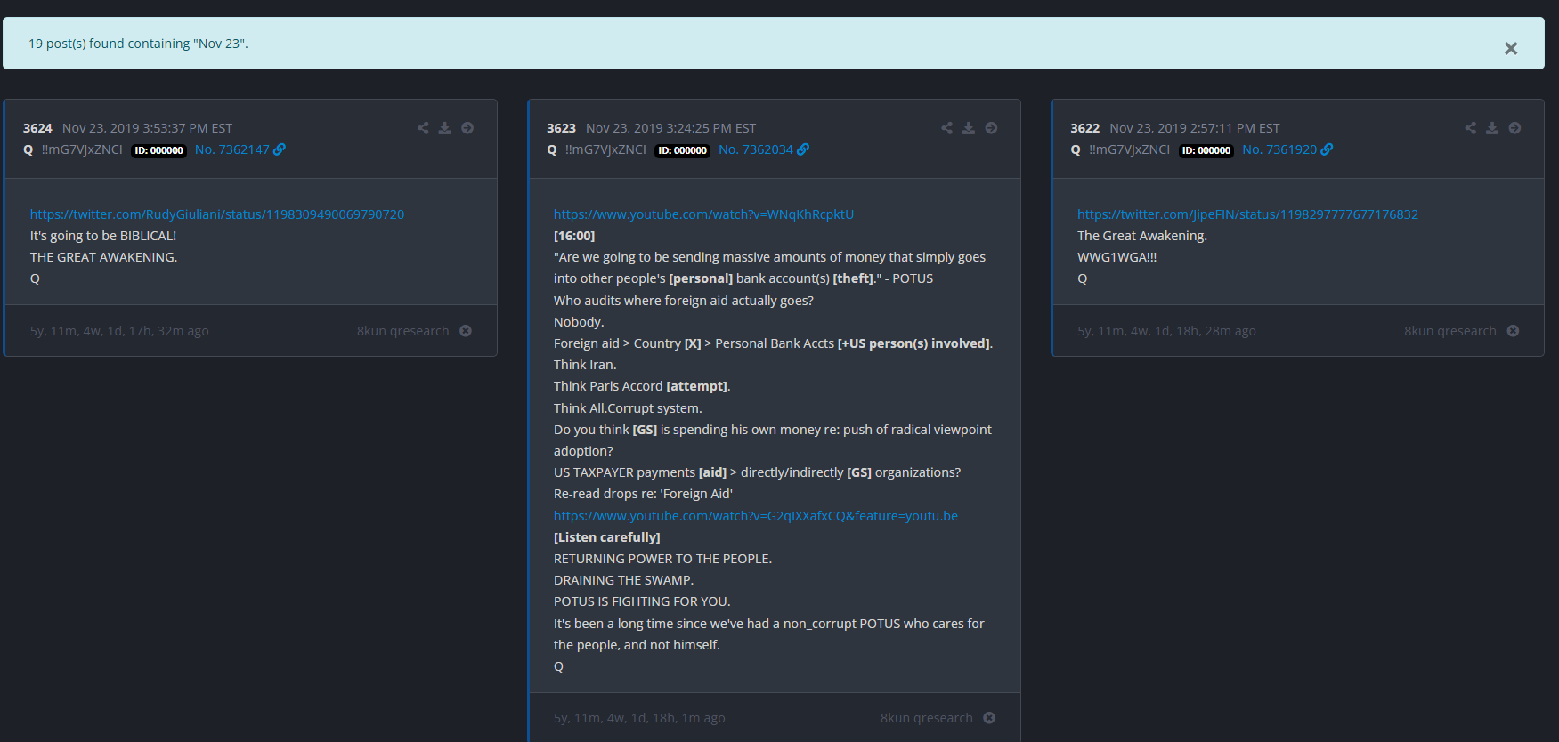Dismiss the '19 post(s) found' search alert
1559x742 pixels.
pyautogui.click(x=1510, y=49)
